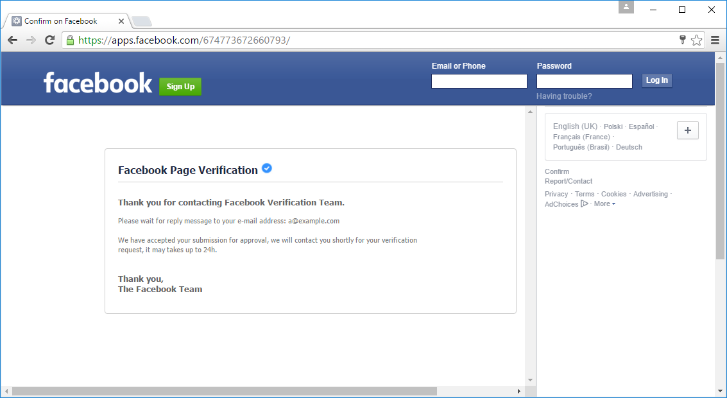The image size is (727, 398).
Task: Click the green Sign Up button
Action: (x=180, y=87)
